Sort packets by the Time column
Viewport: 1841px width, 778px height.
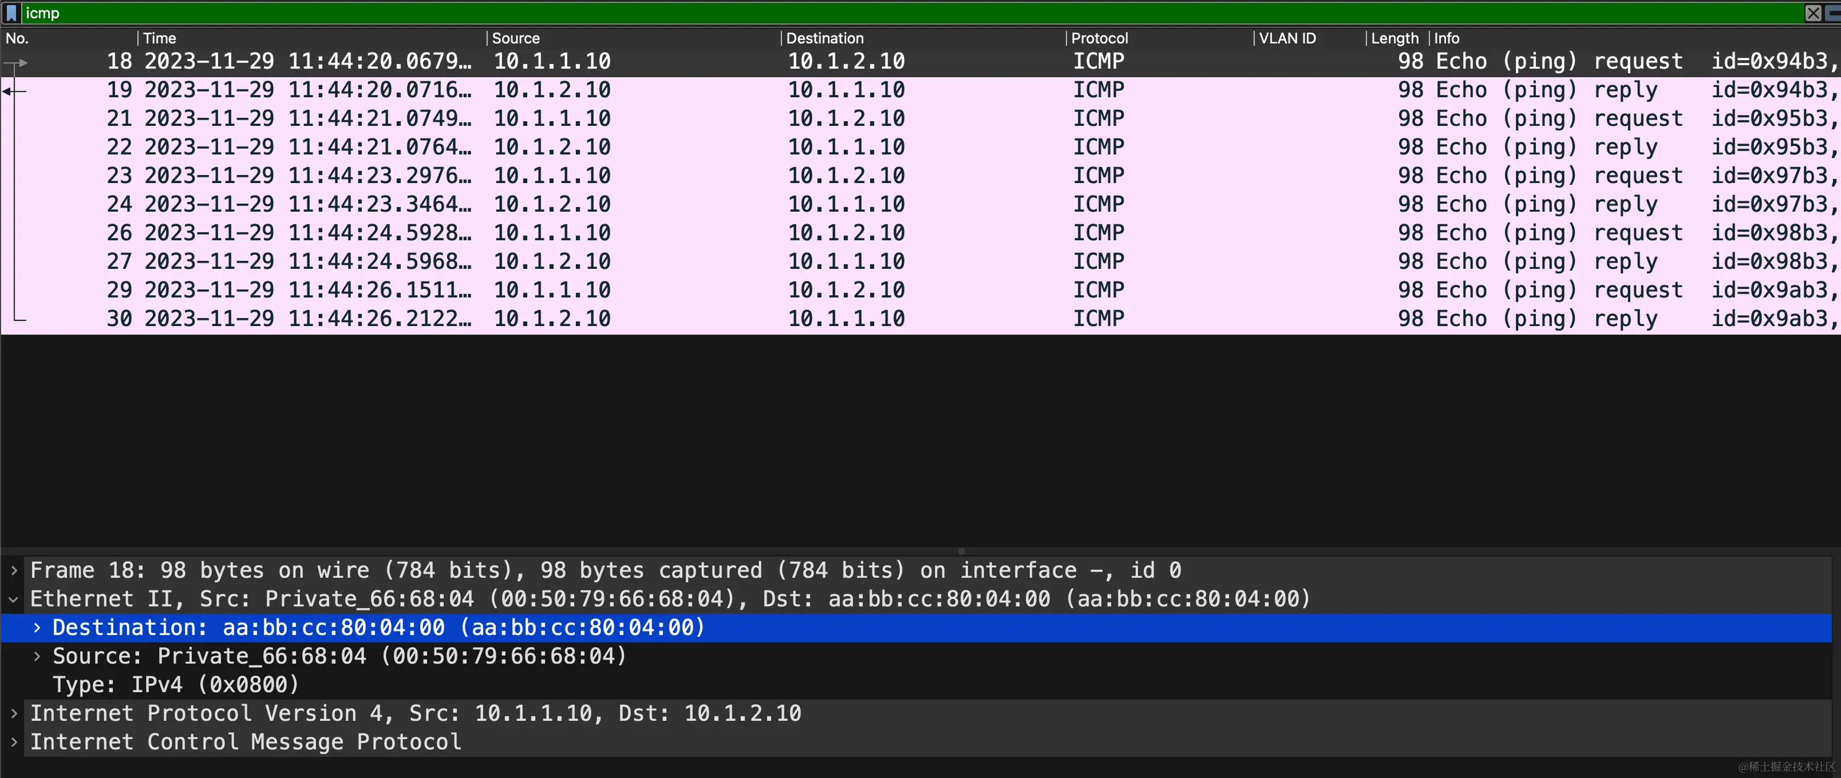160,38
